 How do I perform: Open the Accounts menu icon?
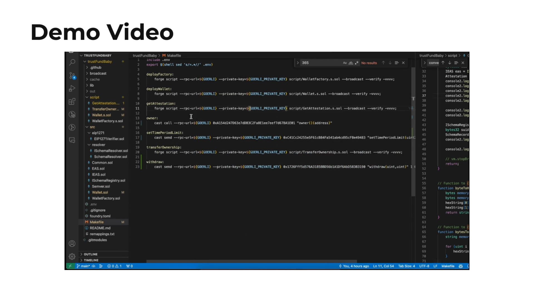pos(72,244)
